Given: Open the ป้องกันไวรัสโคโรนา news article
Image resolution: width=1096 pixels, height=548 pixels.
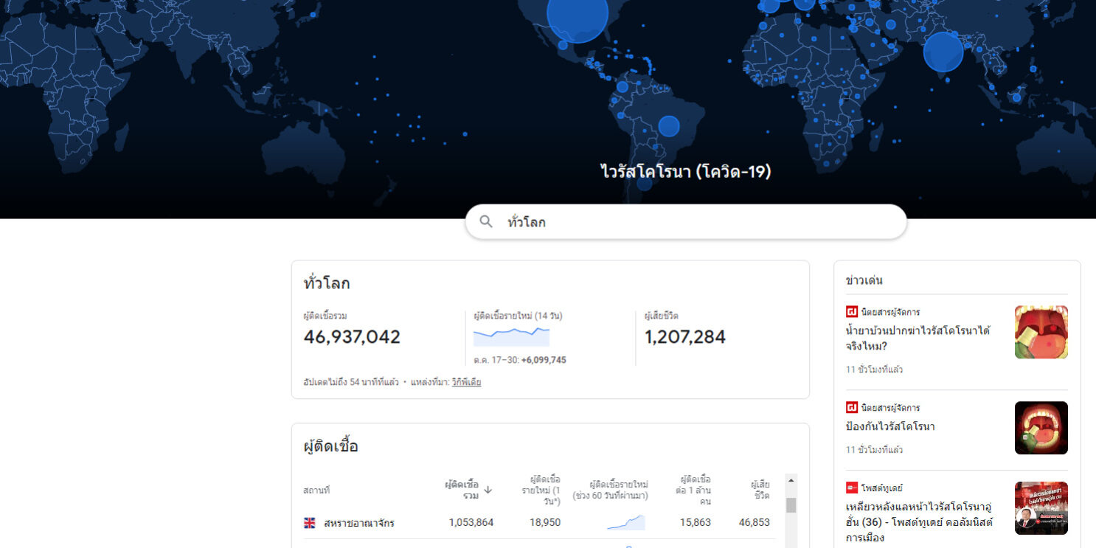Looking at the screenshot, I should click(x=890, y=426).
